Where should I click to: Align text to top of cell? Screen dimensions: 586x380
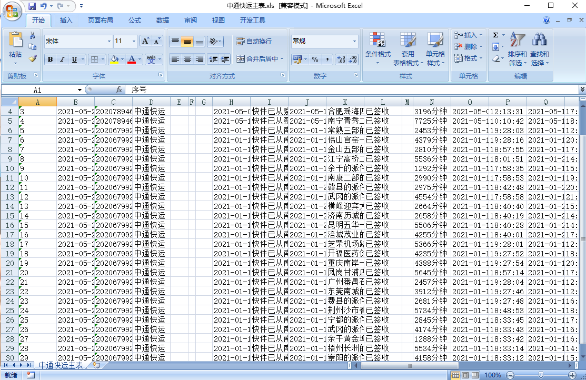(175, 41)
